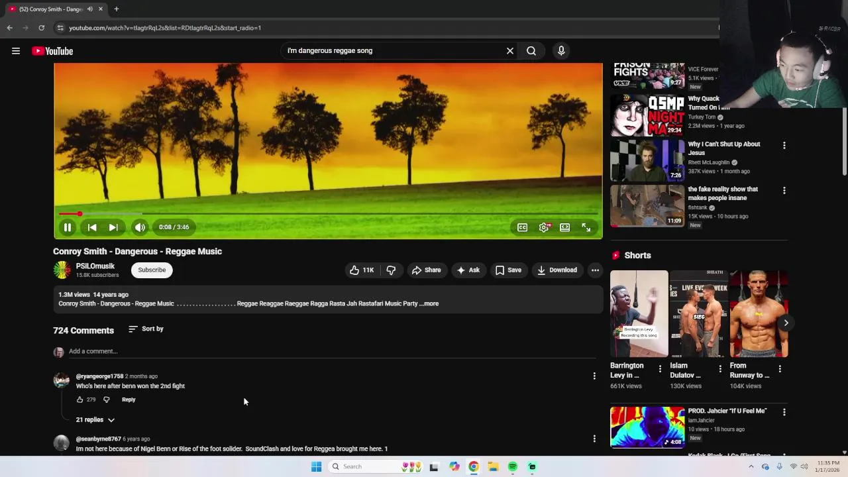Open the fake reality show thumbnail
This screenshot has height=477, width=848.
[647, 205]
